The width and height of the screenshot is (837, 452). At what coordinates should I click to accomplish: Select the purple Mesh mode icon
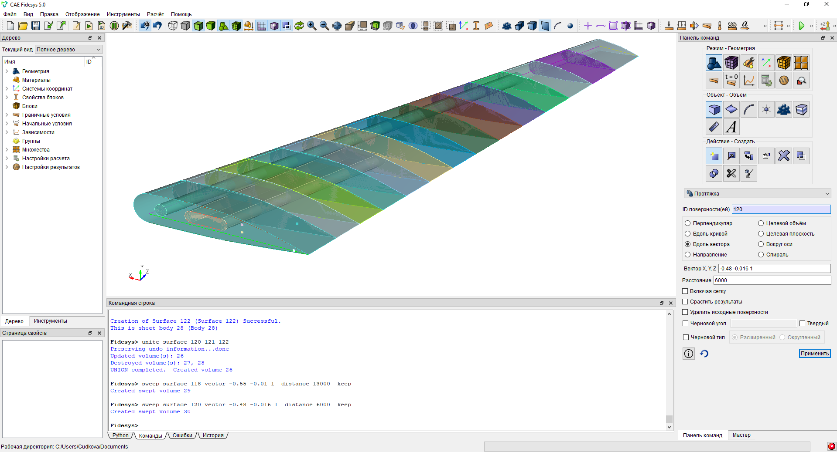click(x=731, y=63)
